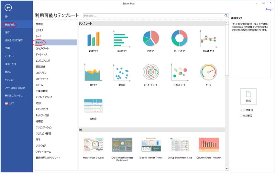Click the back arrow icon

9,8
